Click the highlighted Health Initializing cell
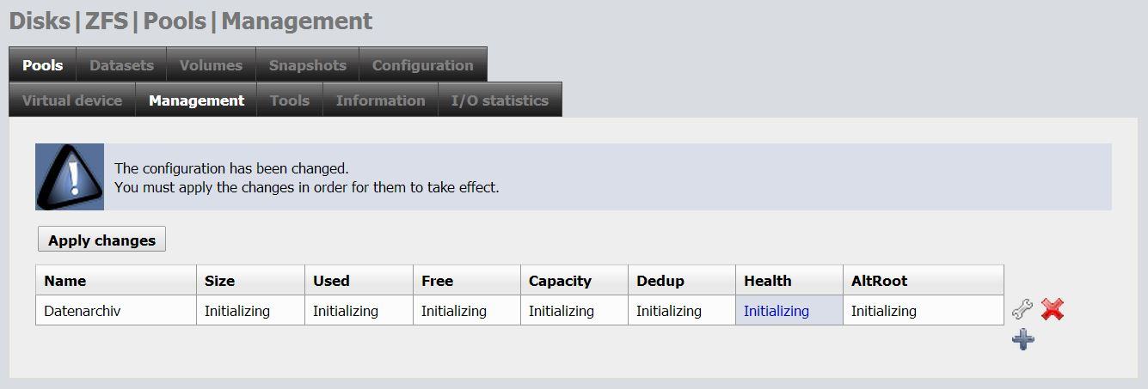Viewport: 1148px width, 389px height. [777, 311]
